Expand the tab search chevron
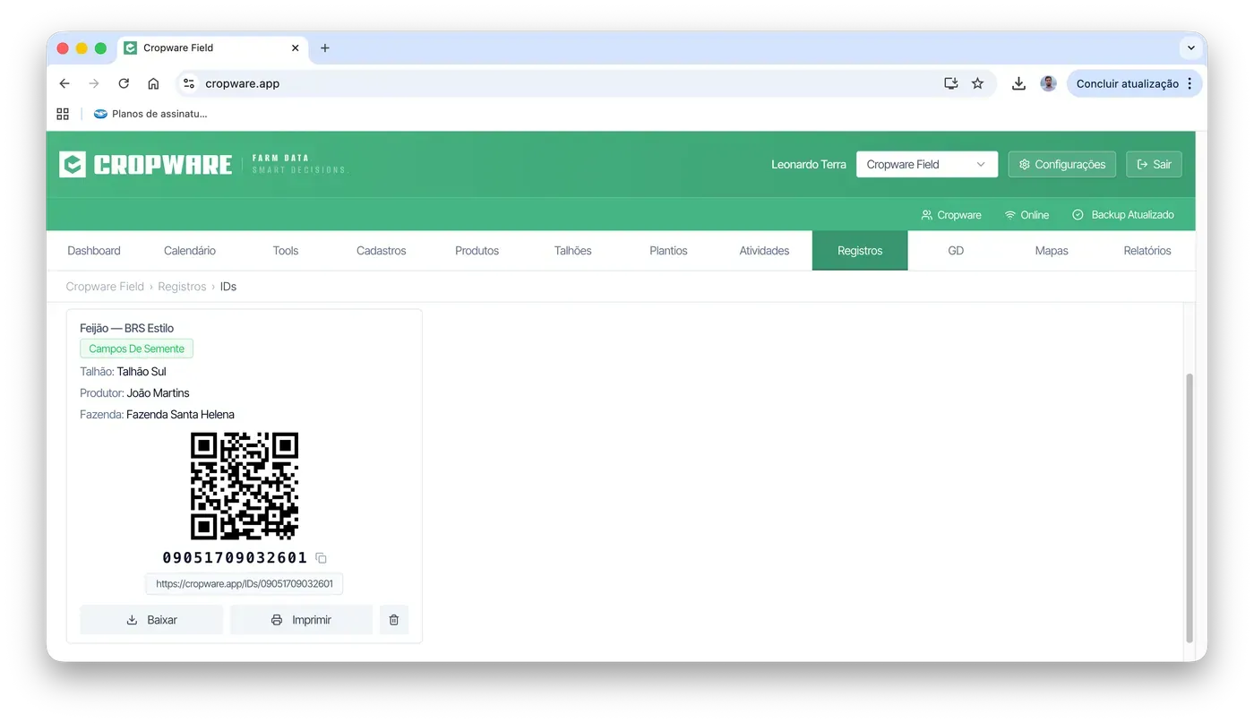Viewport: 1254px width, 723px height. (x=1190, y=47)
